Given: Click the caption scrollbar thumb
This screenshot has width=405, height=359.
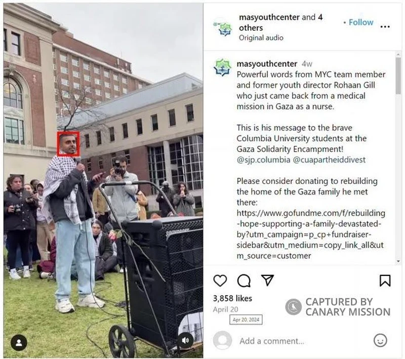Looking at the screenshot, I should click(x=398, y=75).
